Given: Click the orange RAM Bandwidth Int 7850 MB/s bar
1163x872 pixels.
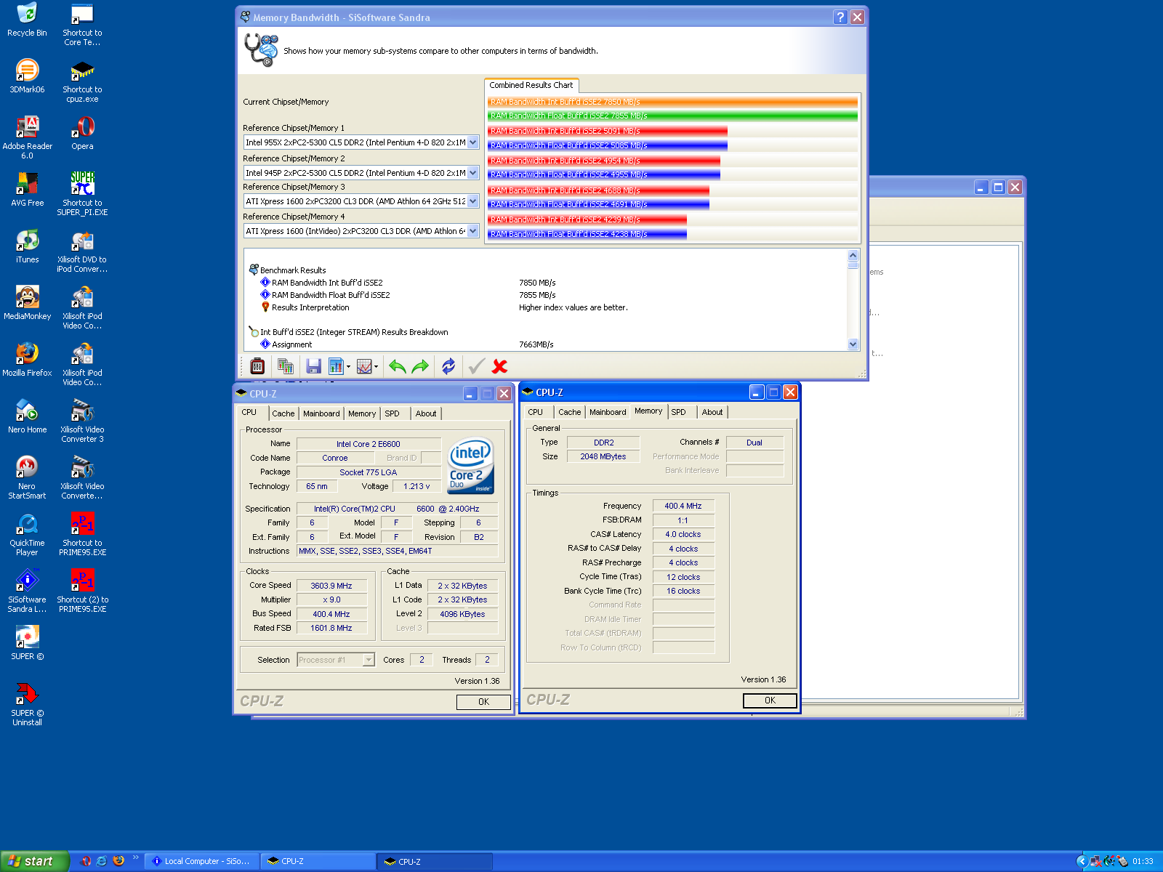Looking at the screenshot, I should click(672, 102).
